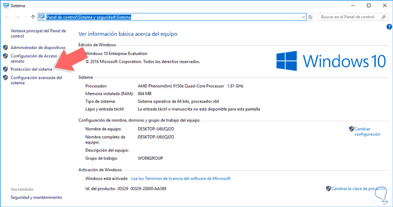Click shield icon beside Configuración avanzada del sistema
This screenshot has width=393, height=207.
(5, 78)
